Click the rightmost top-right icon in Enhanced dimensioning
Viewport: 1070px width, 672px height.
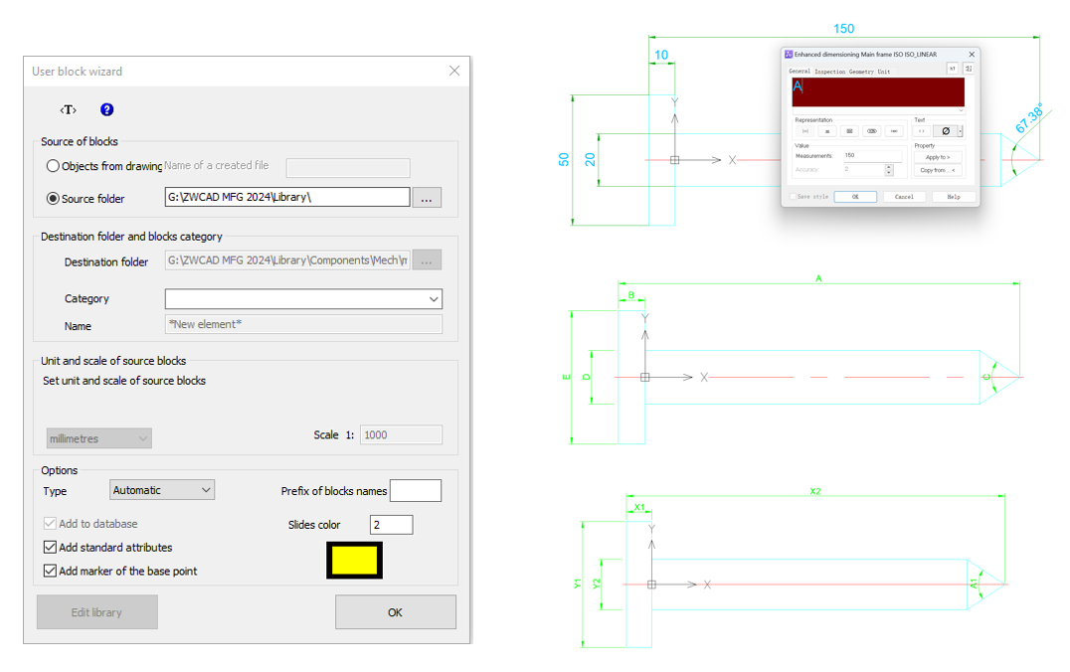[x=969, y=69]
